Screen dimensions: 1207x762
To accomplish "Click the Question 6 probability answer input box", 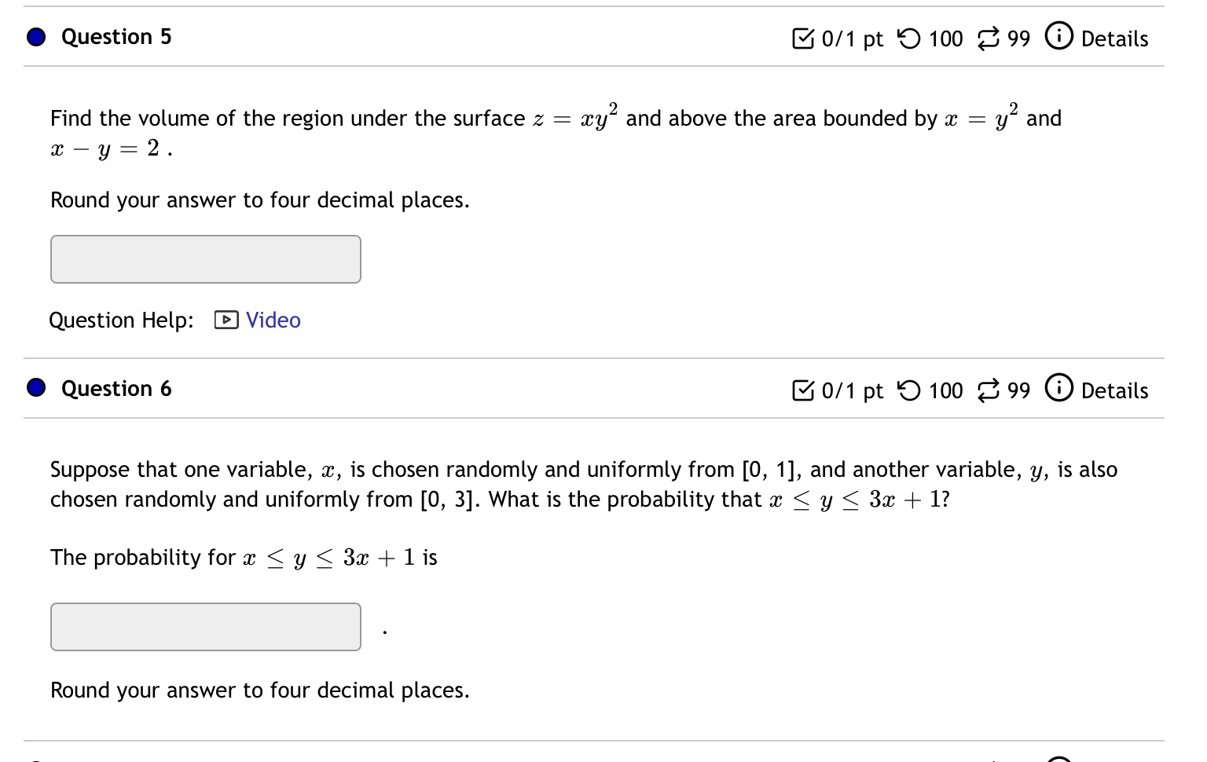I will pyautogui.click(x=205, y=626).
